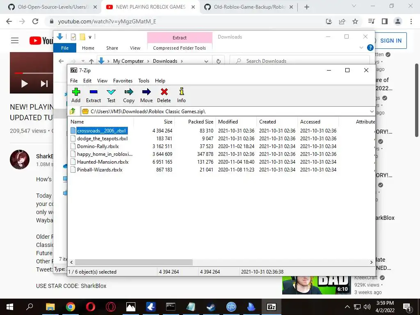420x315 pixels.
Task: Reload the page in Chrome
Action: click(35, 21)
